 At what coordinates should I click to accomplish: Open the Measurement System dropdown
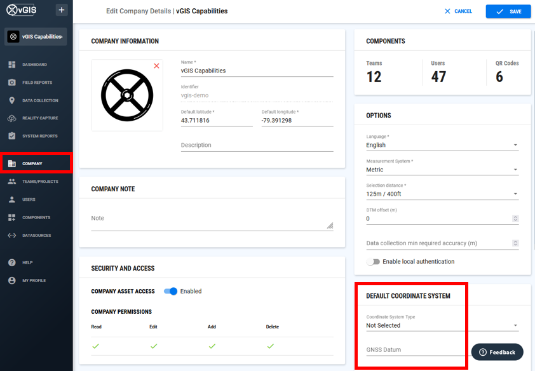(x=442, y=170)
